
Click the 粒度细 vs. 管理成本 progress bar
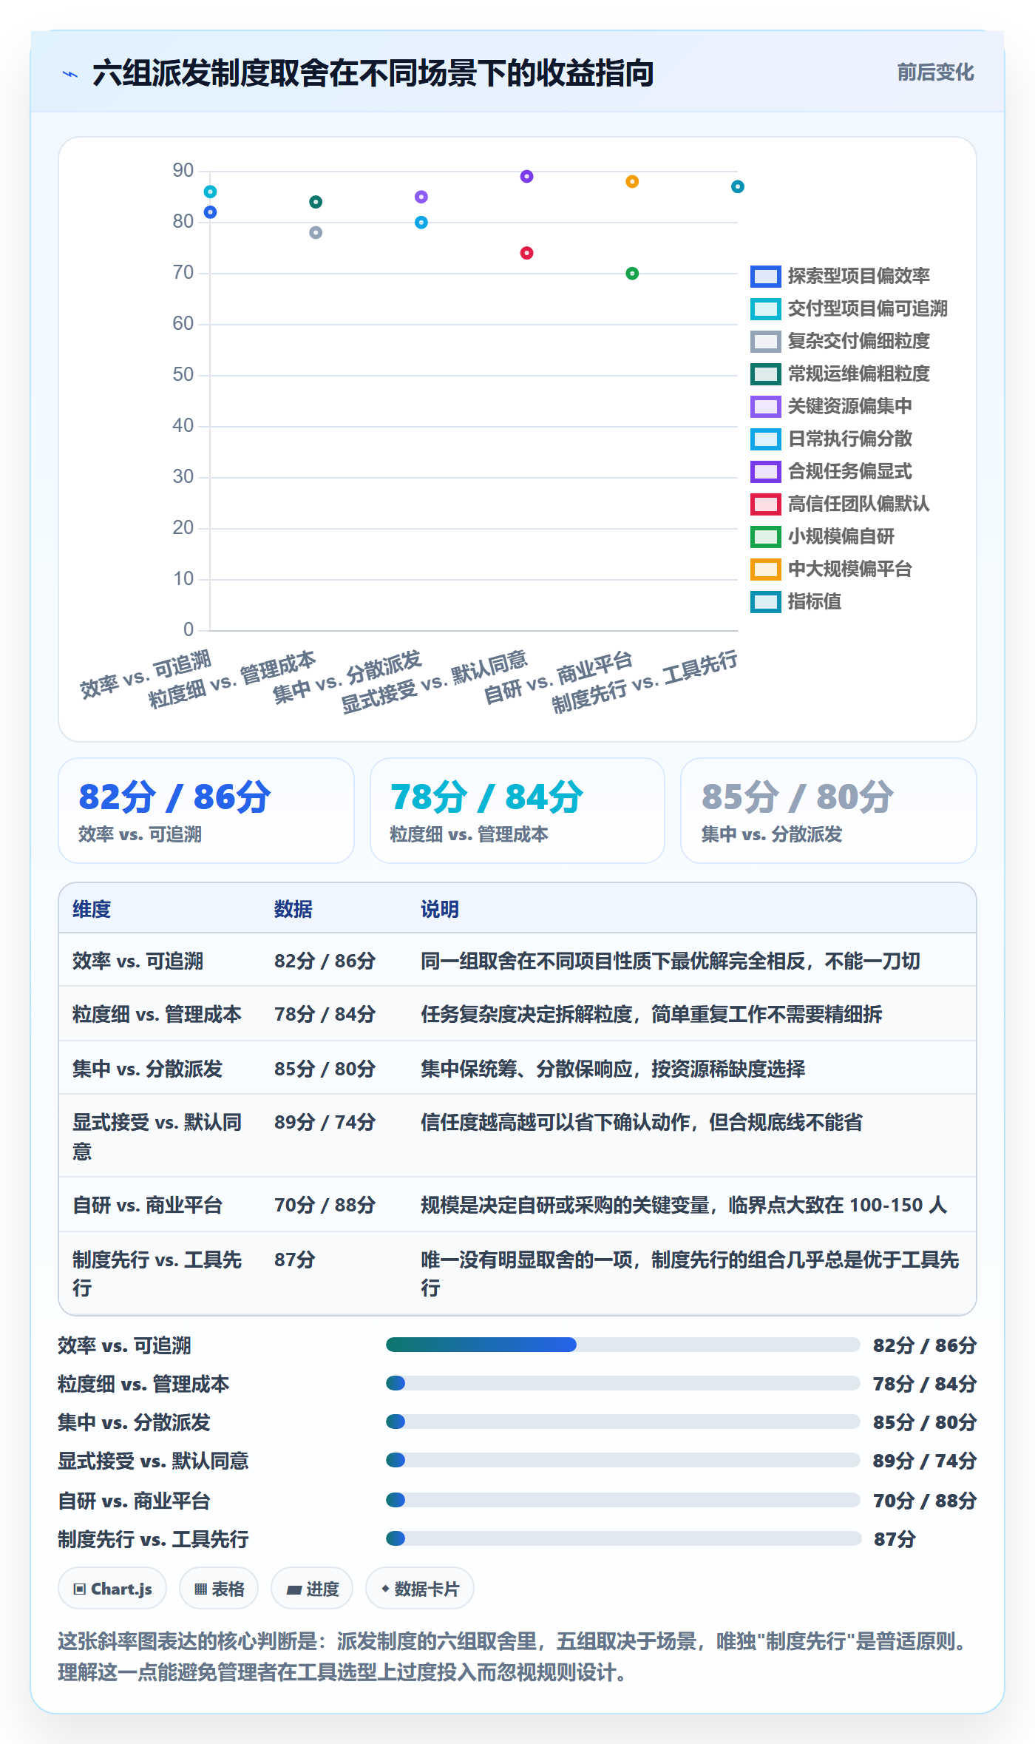622,1383
